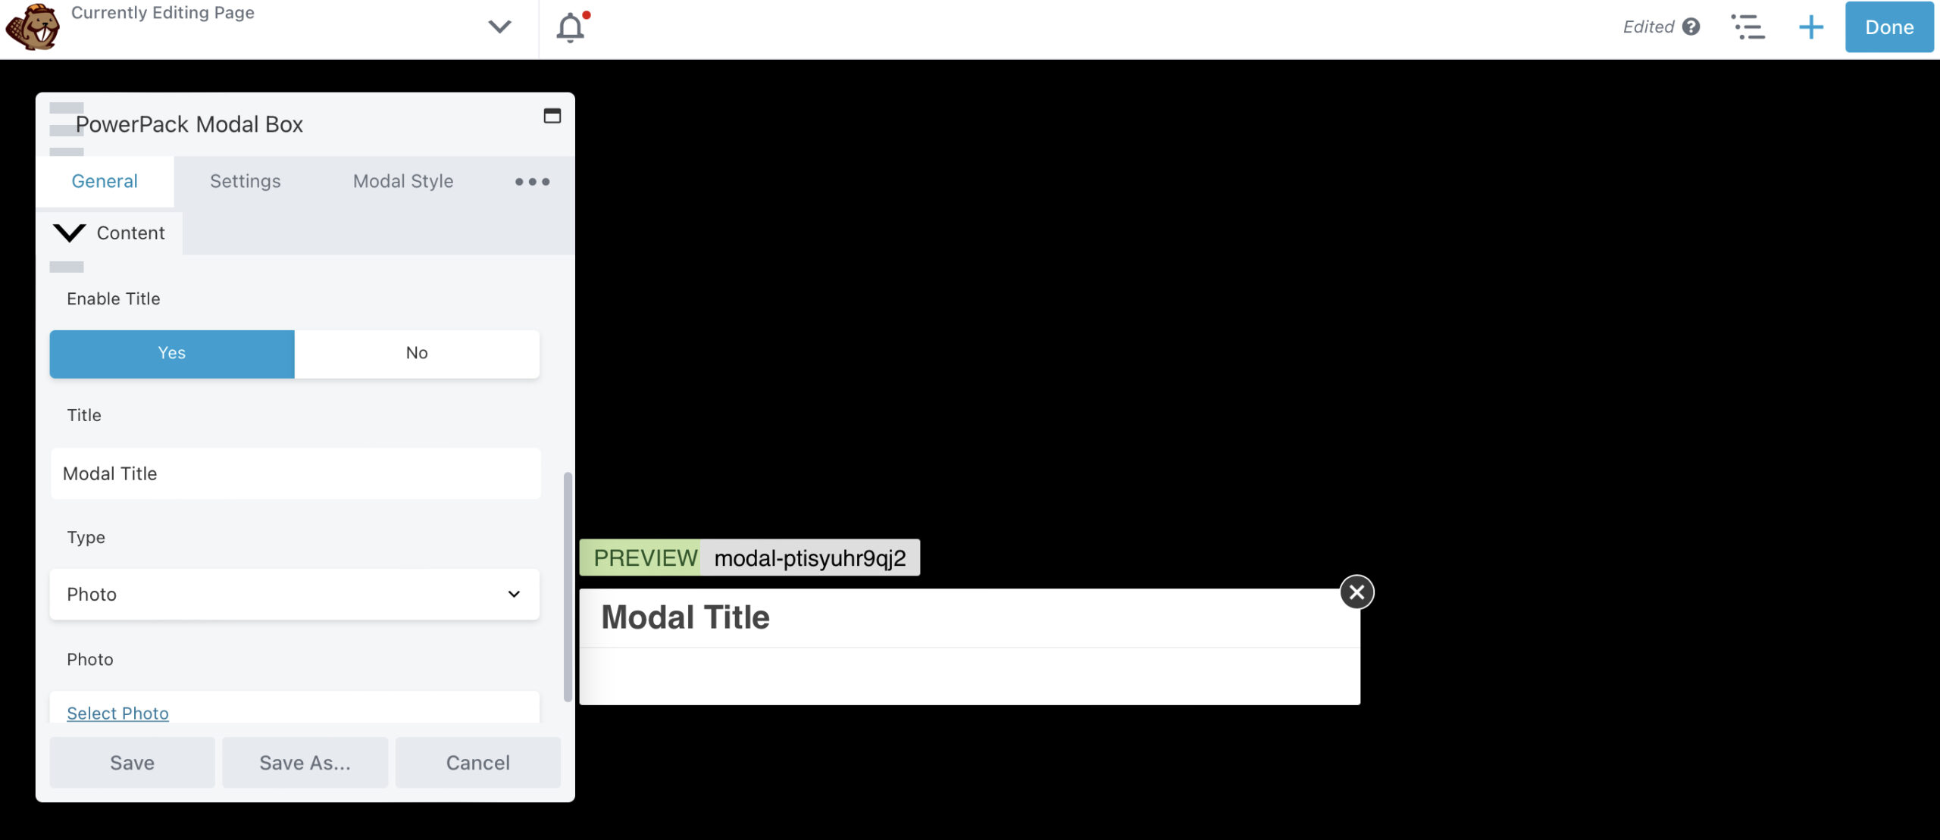Click the close X button on modal preview

(1356, 590)
